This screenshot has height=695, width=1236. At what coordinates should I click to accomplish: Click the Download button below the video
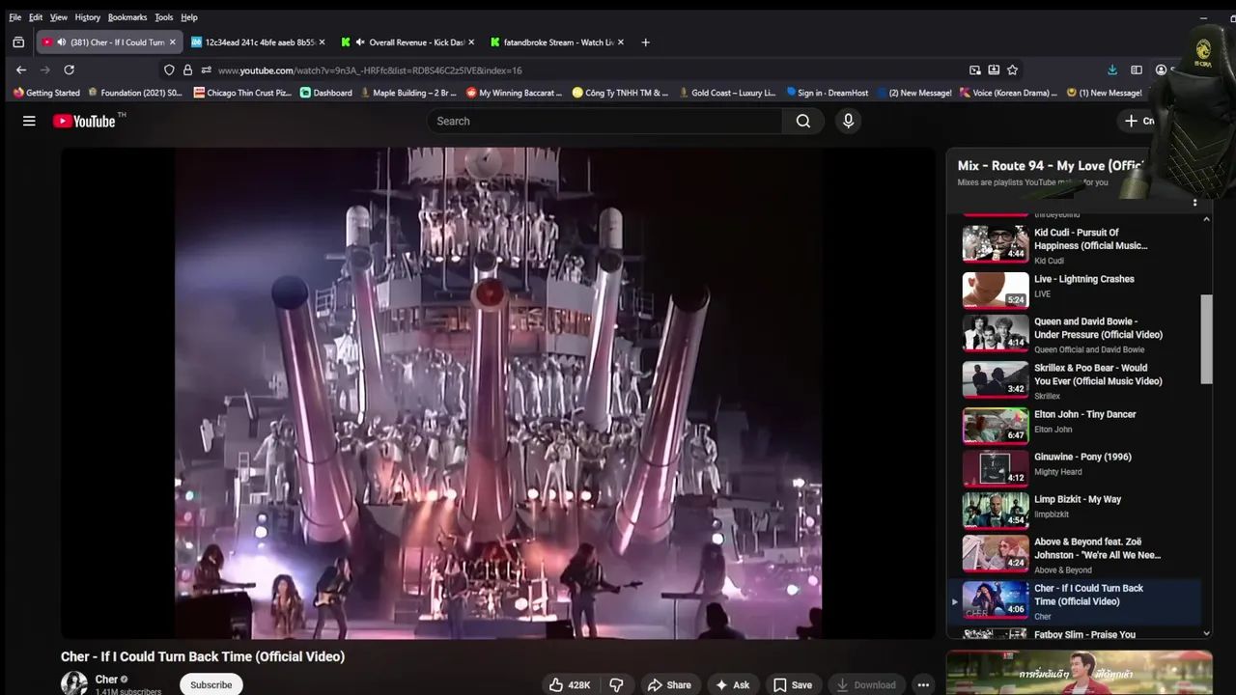tap(866, 684)
